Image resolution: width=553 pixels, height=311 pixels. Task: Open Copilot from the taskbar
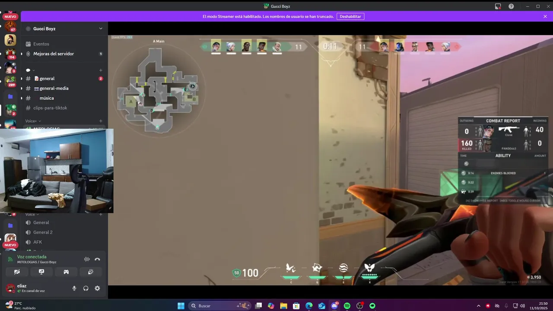(x=271, y=306)
